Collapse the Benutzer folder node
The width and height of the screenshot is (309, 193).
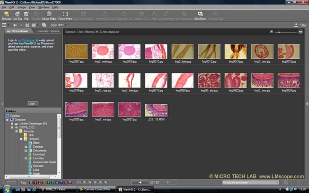[x=16, y=131]
